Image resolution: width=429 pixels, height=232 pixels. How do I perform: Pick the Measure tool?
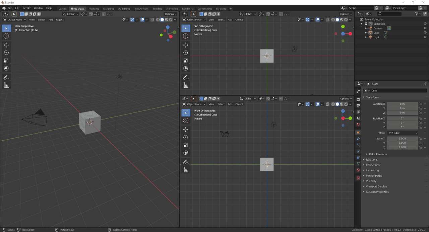coord(6,85)
